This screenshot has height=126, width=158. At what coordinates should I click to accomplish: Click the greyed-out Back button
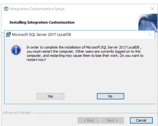click(x=89, y=120)
